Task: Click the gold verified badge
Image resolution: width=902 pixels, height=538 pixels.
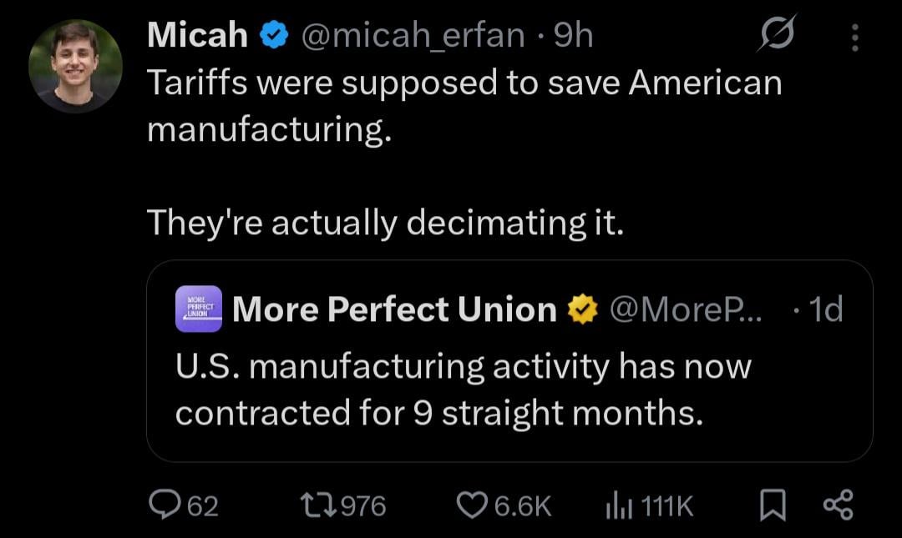Action: pyautogui.click(x=584, y=309)
